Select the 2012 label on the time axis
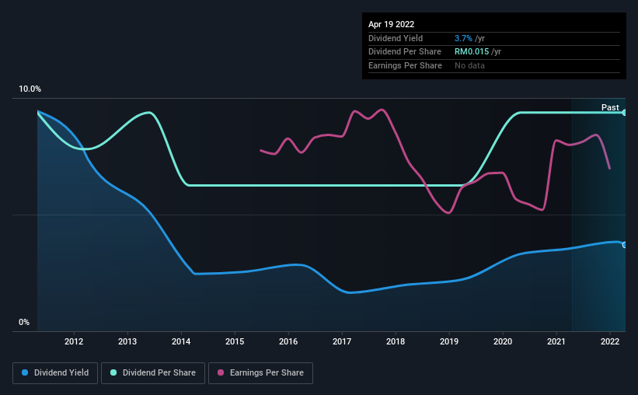The height and width of the screenshot is (395, 638). point(74,341)
